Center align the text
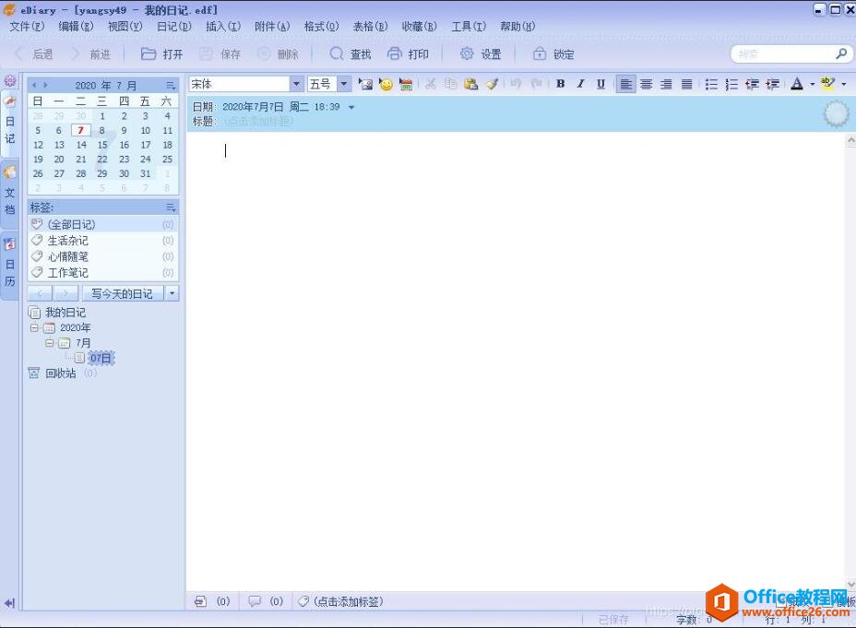Image resolution: width=856 pixels, height=628 pixels. [647, 84]
